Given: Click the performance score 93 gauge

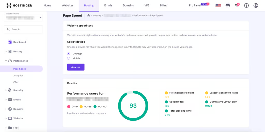Looking at the screenshot, I should point(133,106).
